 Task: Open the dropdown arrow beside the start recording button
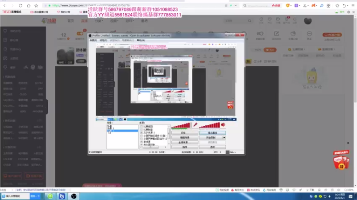point(224,138)
